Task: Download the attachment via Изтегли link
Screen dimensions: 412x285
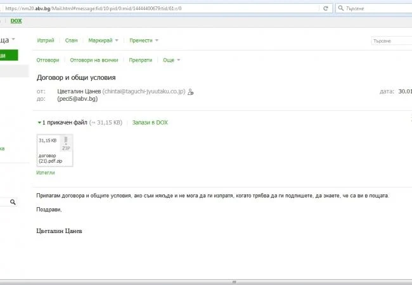Action: 46,173
